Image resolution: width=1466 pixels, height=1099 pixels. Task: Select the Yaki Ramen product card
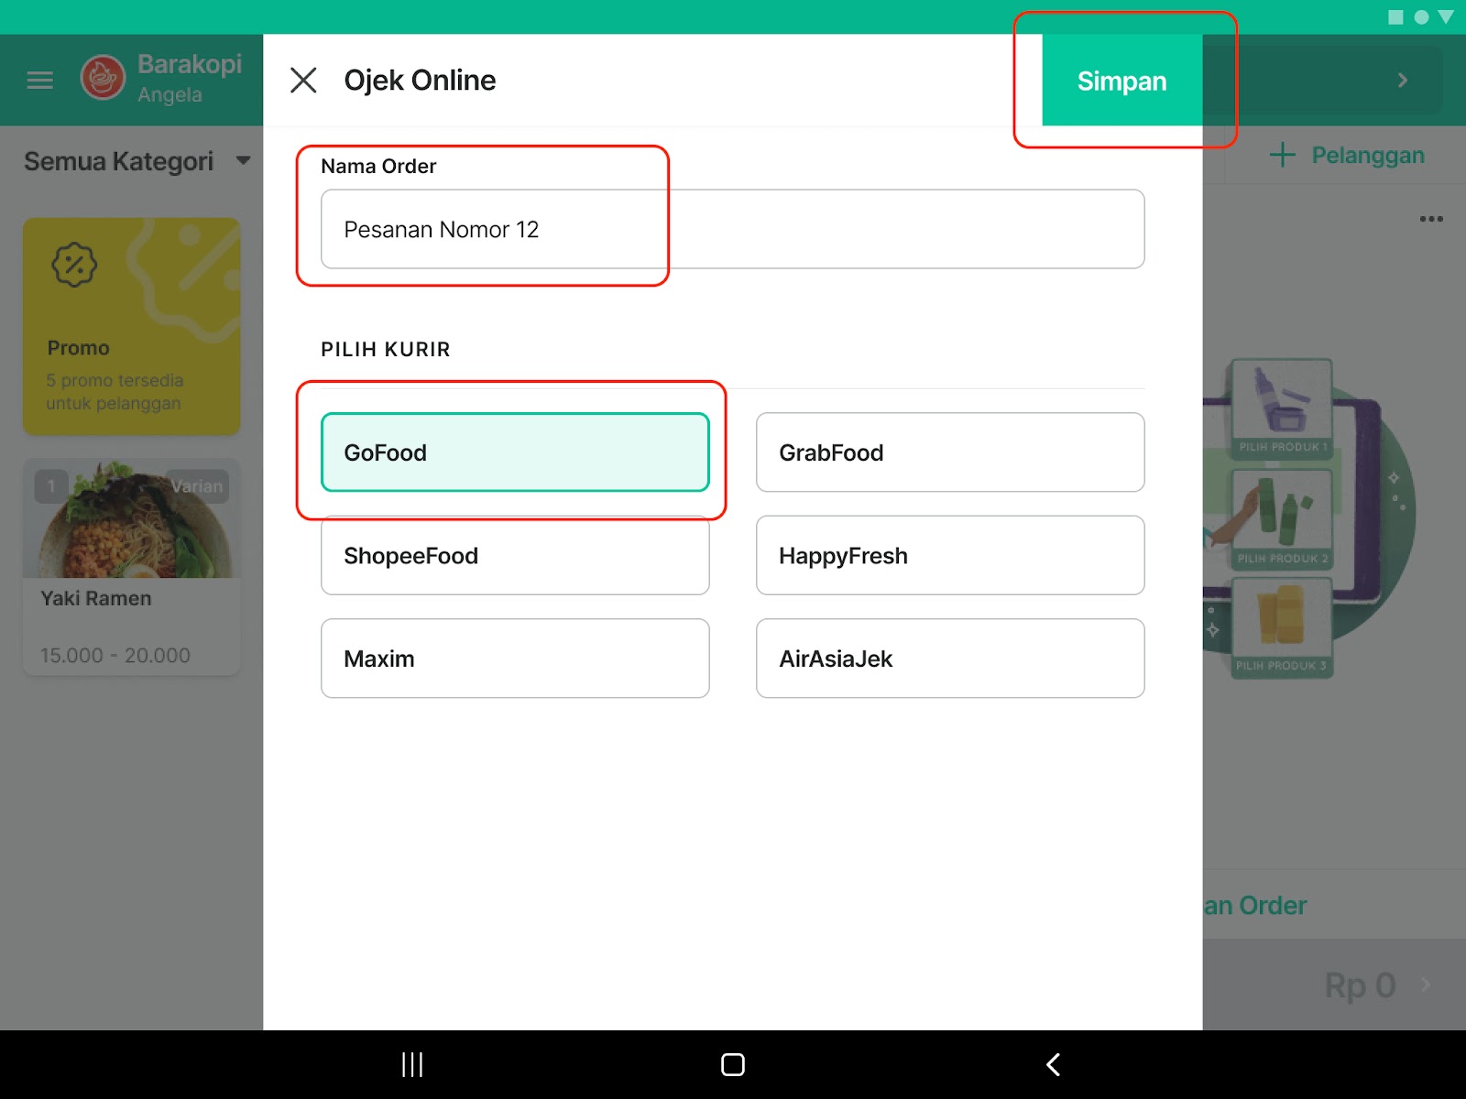(x=132, y=567)
